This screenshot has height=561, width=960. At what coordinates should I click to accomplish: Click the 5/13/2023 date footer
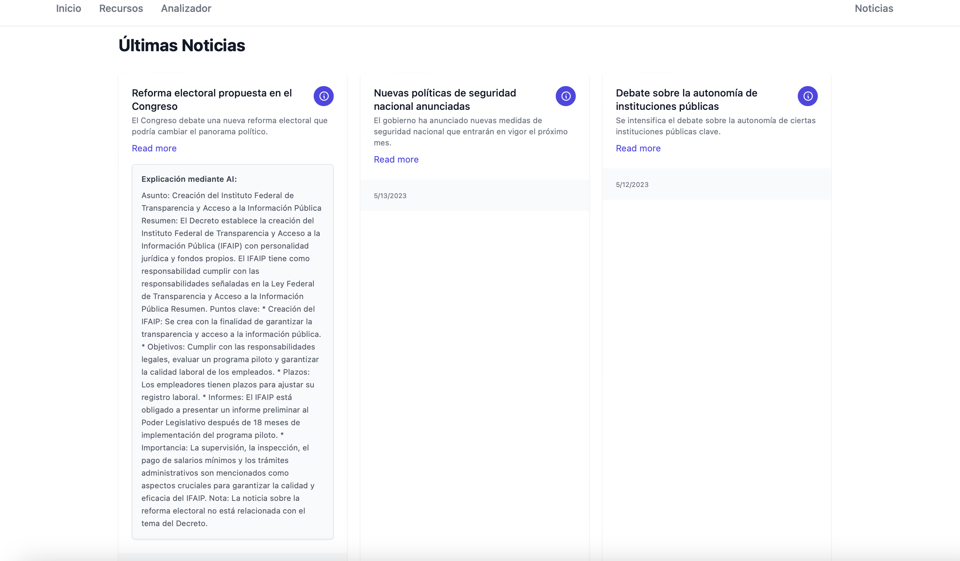pos(390,196)
